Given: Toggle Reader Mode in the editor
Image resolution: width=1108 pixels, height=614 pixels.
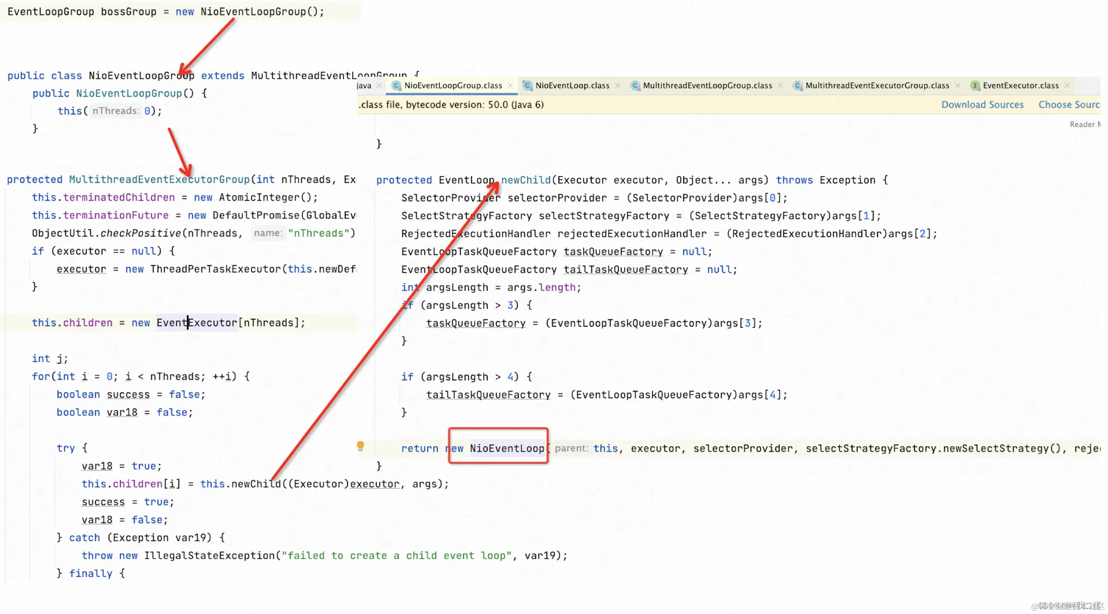Looking at the screenshot, I should (1084, 124).
